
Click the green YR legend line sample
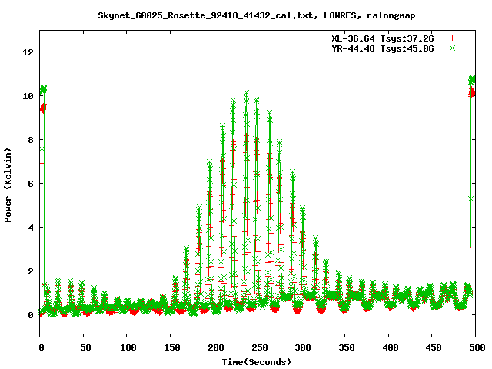click(x=452, y=48)
